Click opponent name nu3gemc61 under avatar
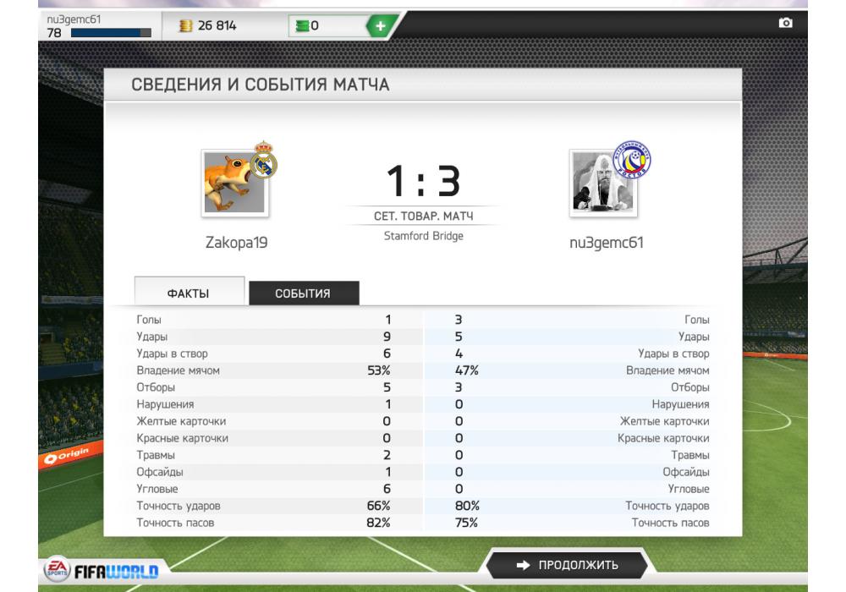Image resolution: width=846 pixels, height=592 pixels. click(607, 242)
